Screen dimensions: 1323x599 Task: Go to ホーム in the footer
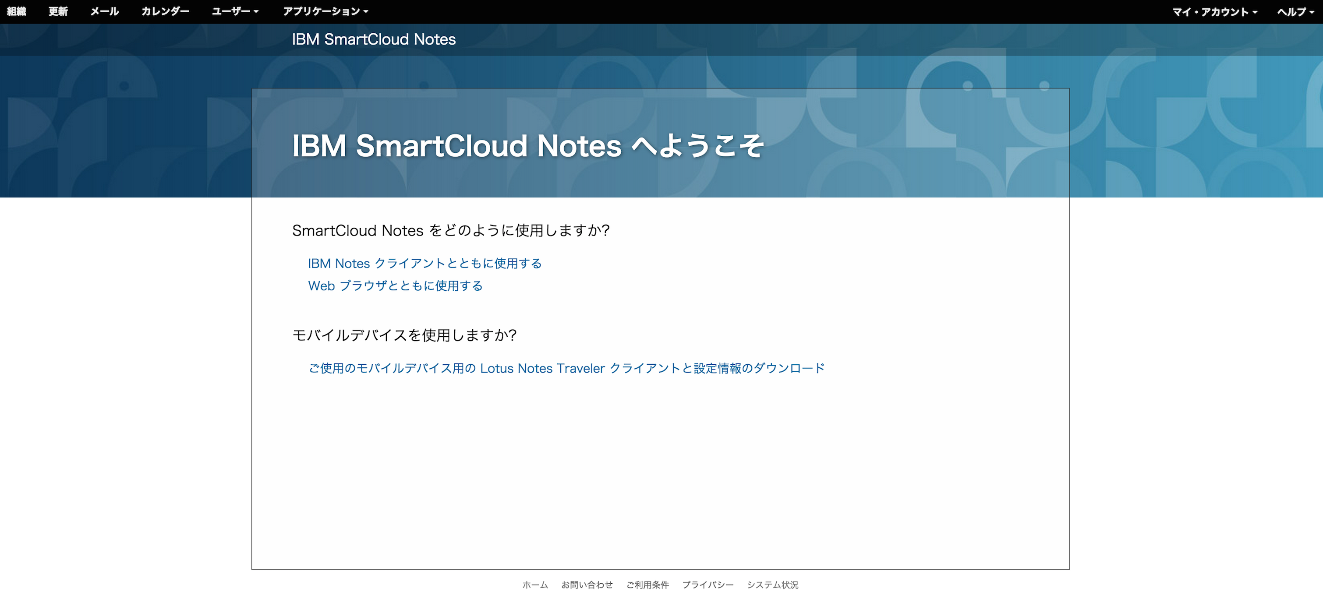pos(535,585)
